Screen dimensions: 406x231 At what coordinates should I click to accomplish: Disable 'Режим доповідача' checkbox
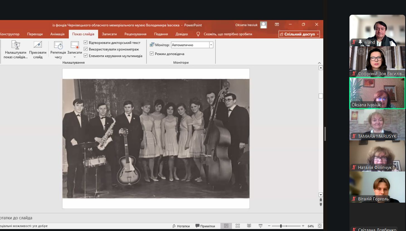point(152,53)
